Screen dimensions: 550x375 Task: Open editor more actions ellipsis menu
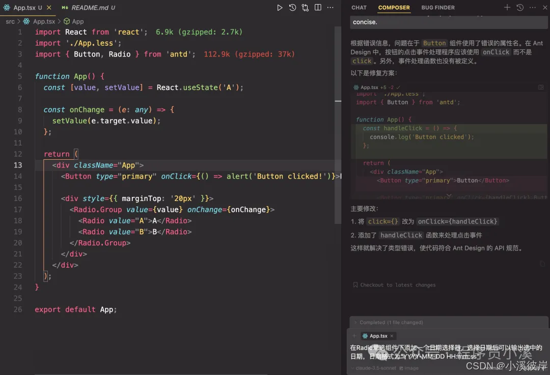[331, 7]
